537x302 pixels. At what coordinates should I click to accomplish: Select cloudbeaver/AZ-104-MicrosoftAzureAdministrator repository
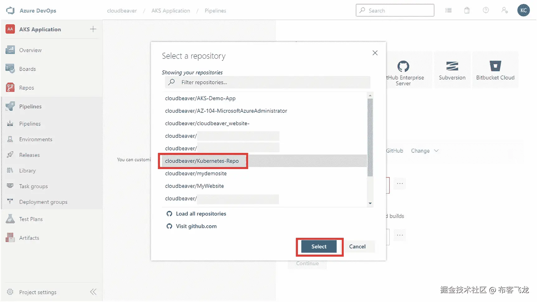click(x=264, y=111)
